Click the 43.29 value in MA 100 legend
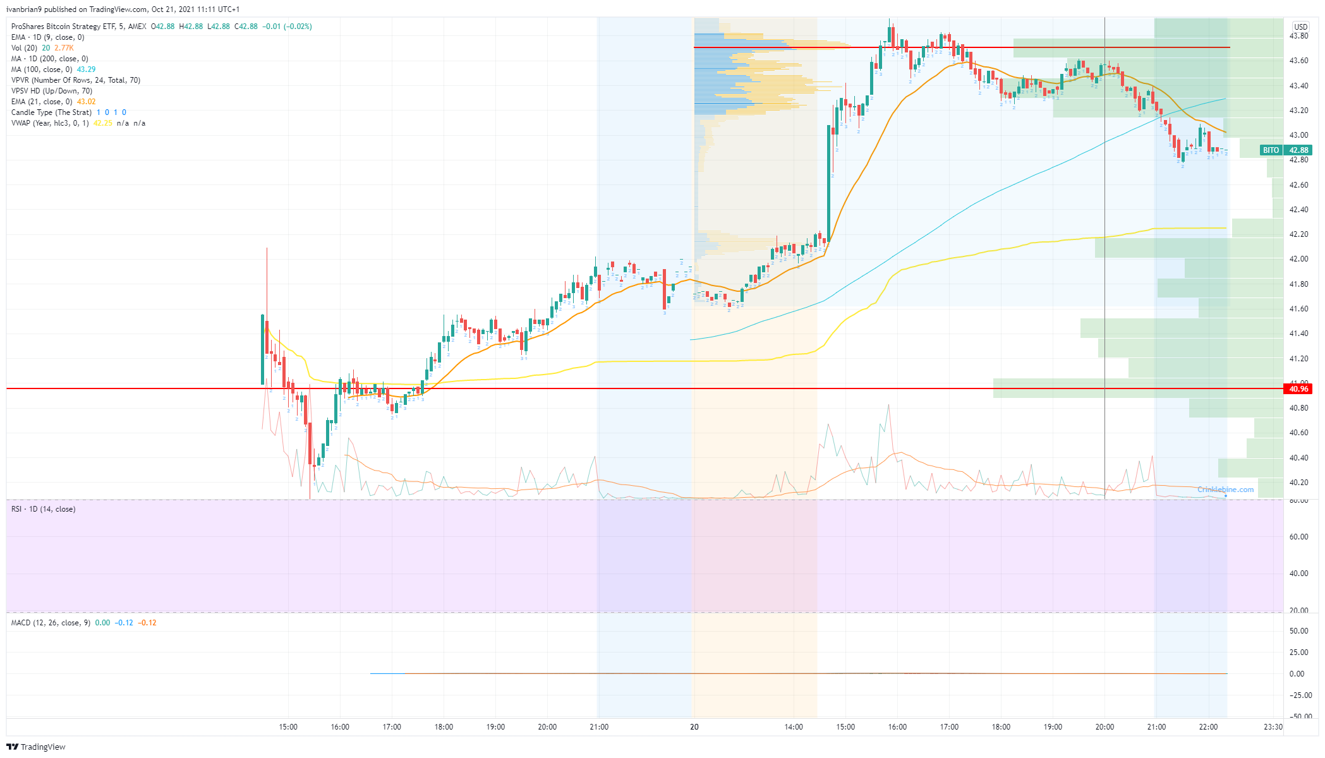 point(87,69)
